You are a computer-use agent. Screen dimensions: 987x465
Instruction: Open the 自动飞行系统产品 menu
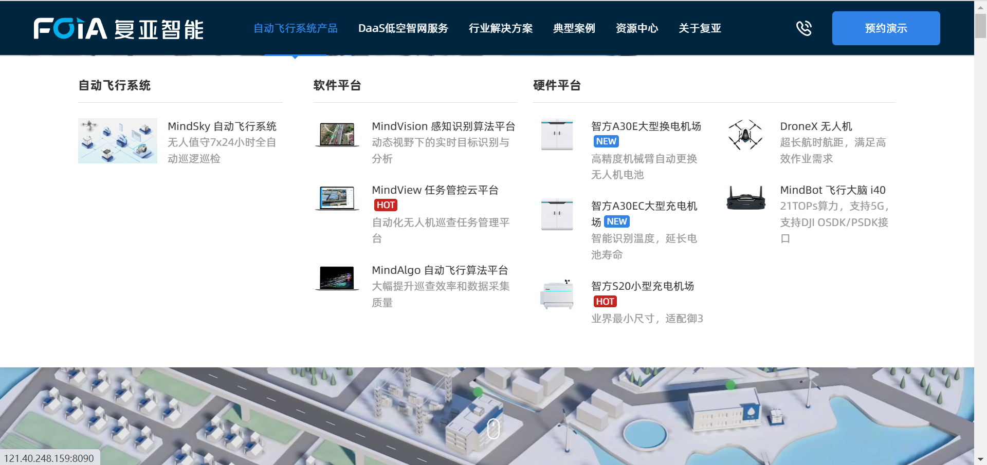tap(296, 28)
